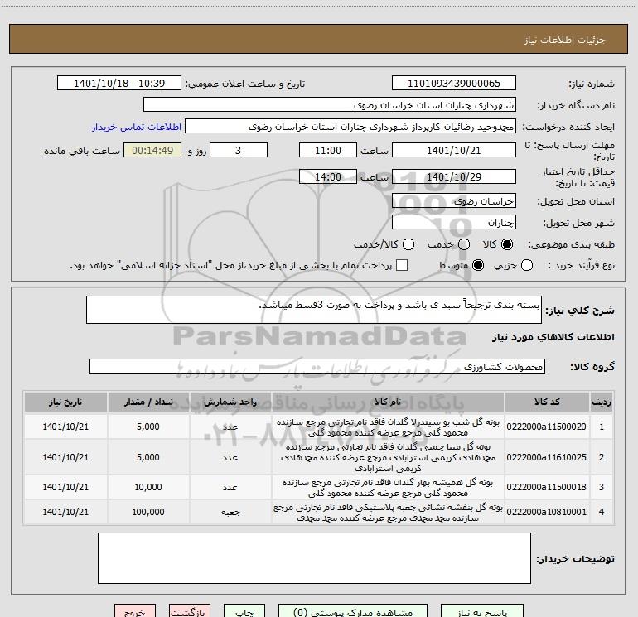638x617 pixels.
Task: Click the 100,000 quantity cell
Action: 148,512
